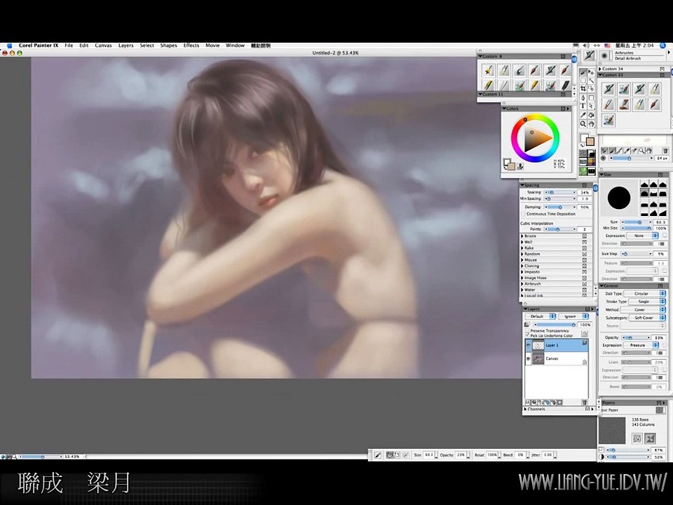Open the Layers menu
673x505 pixels.
pos(125,45)
